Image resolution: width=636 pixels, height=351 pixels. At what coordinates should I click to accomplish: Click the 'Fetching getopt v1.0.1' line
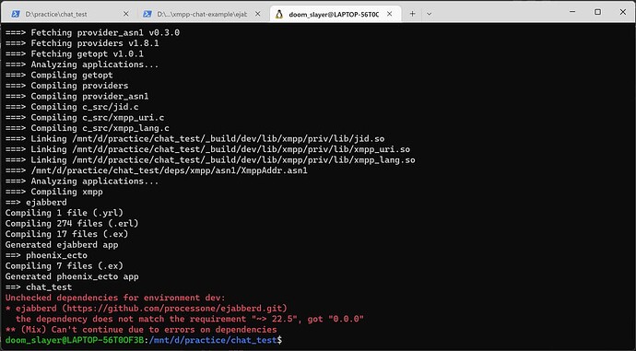[x=75, y=53]
